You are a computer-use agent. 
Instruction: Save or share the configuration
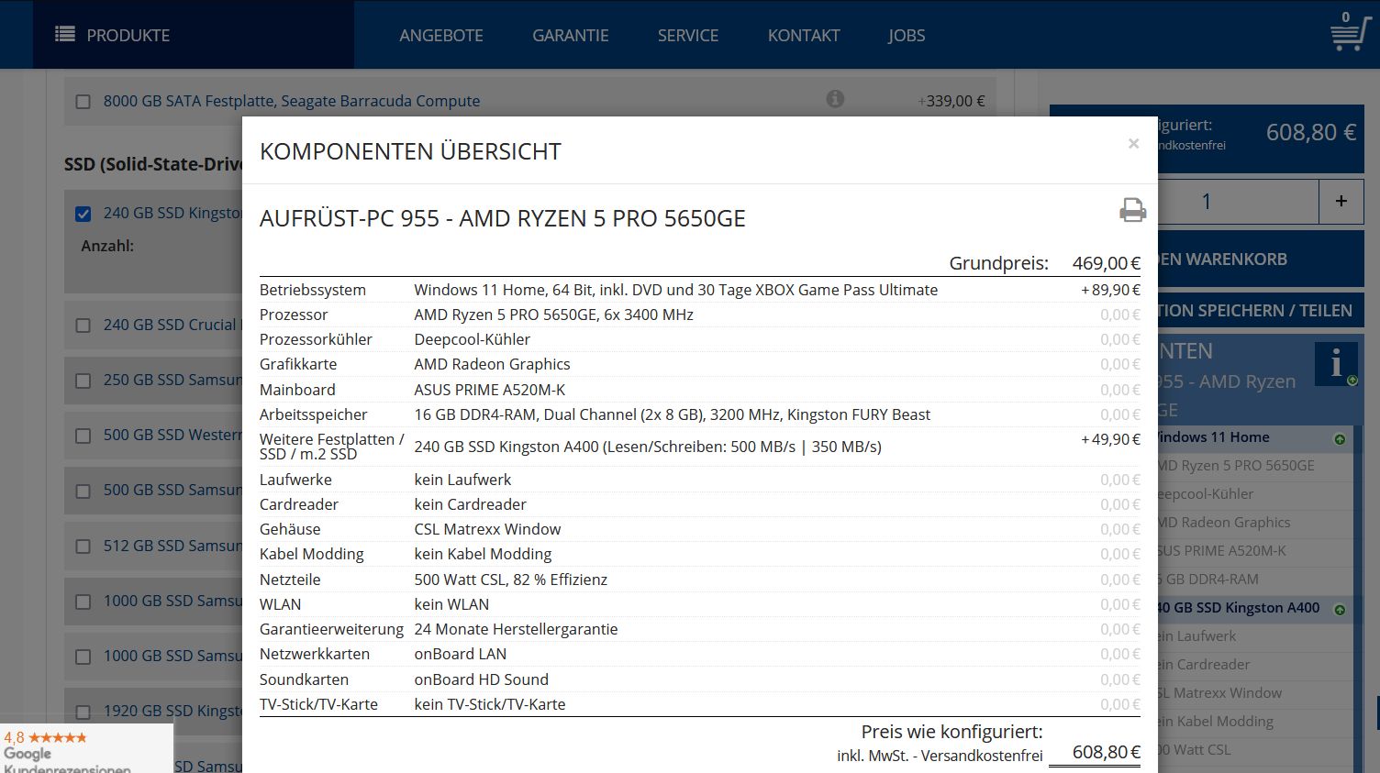pos(1261,310)
